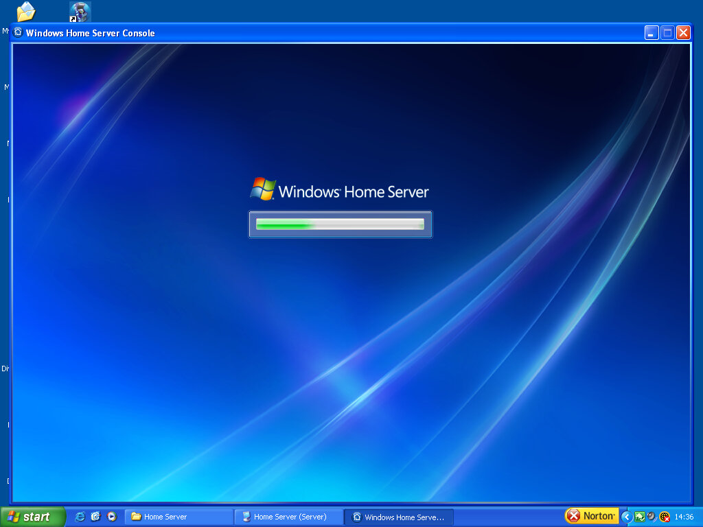The image size is (703, 527).
Task: Minimize the Windows Home Server Console window
Action: click(652, 32)
